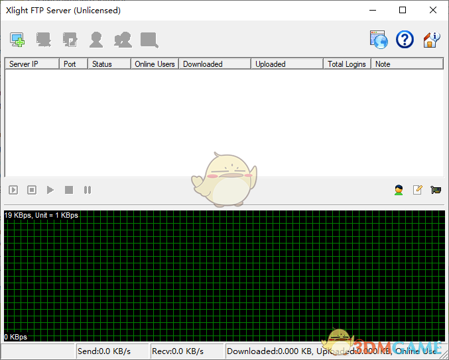This screenshot has width=449, height=360.
Task: Sort by Downloaded column header
Action: click(215, 64)
